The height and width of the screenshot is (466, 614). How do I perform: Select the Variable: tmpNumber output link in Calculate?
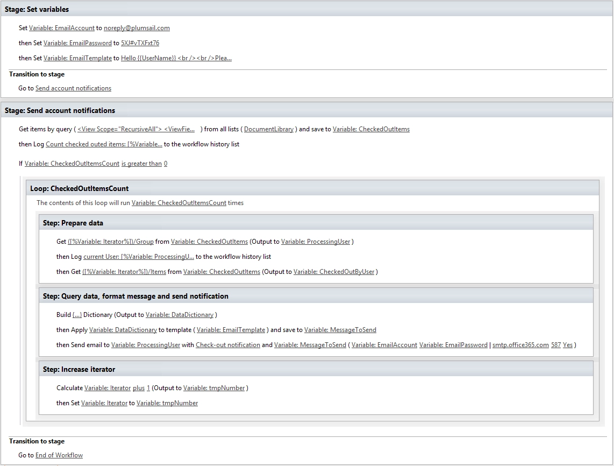coord(214,388)
